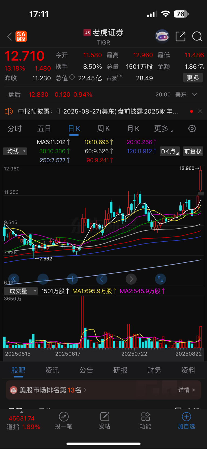The width and height of the screenshot is (207, 449).
Task: Open the 中报预披露 announcement text
Action: (98, 111)
